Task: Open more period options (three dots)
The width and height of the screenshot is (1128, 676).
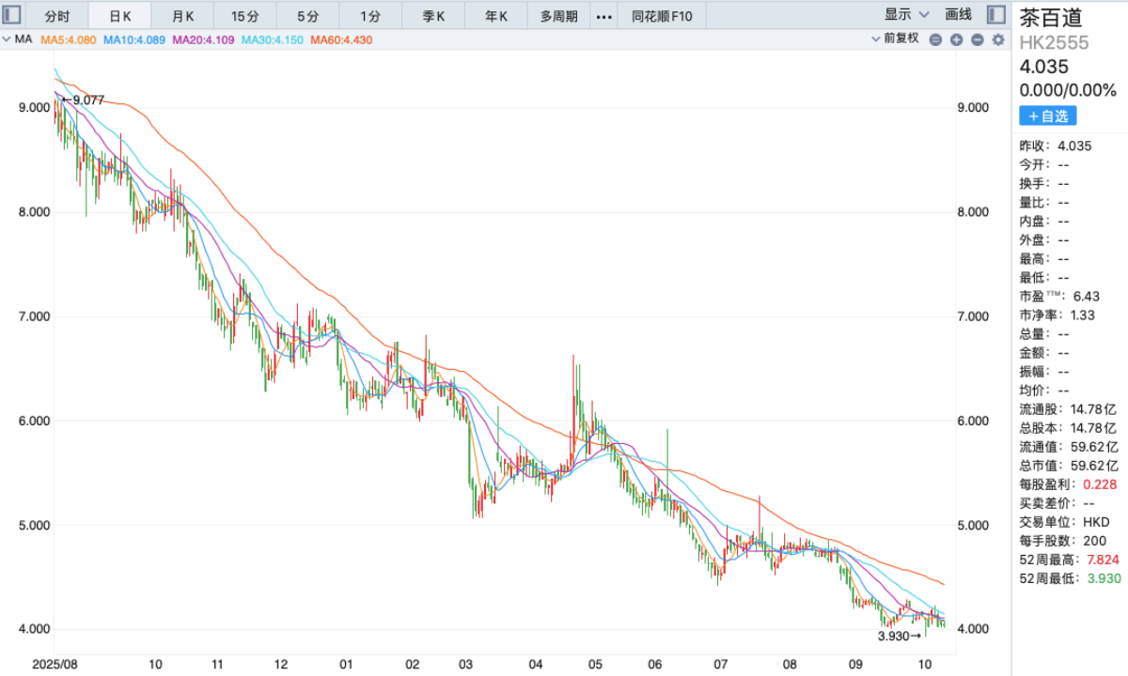Action: tap(604, 16)
